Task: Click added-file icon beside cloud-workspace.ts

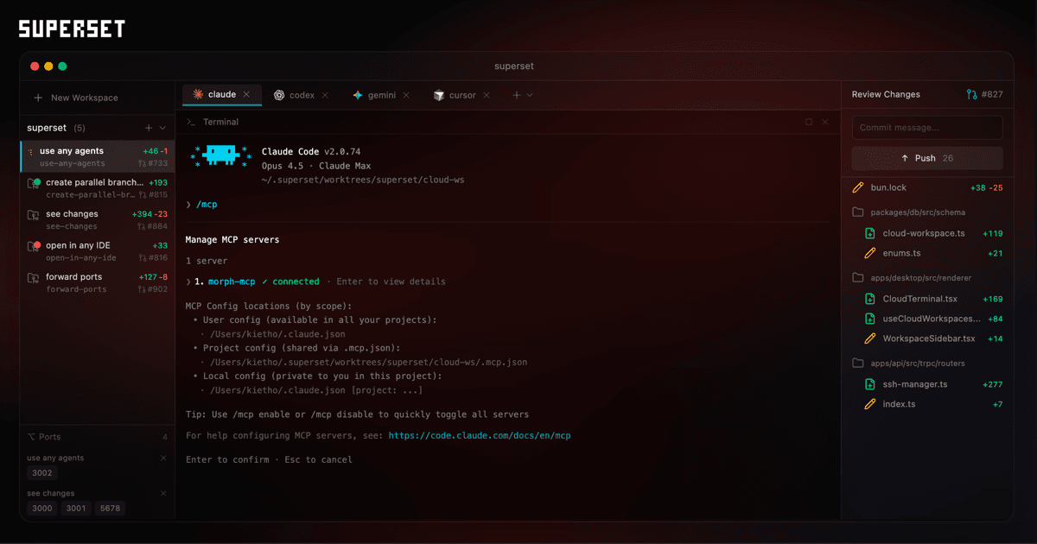Action: (x=871, y=233)
